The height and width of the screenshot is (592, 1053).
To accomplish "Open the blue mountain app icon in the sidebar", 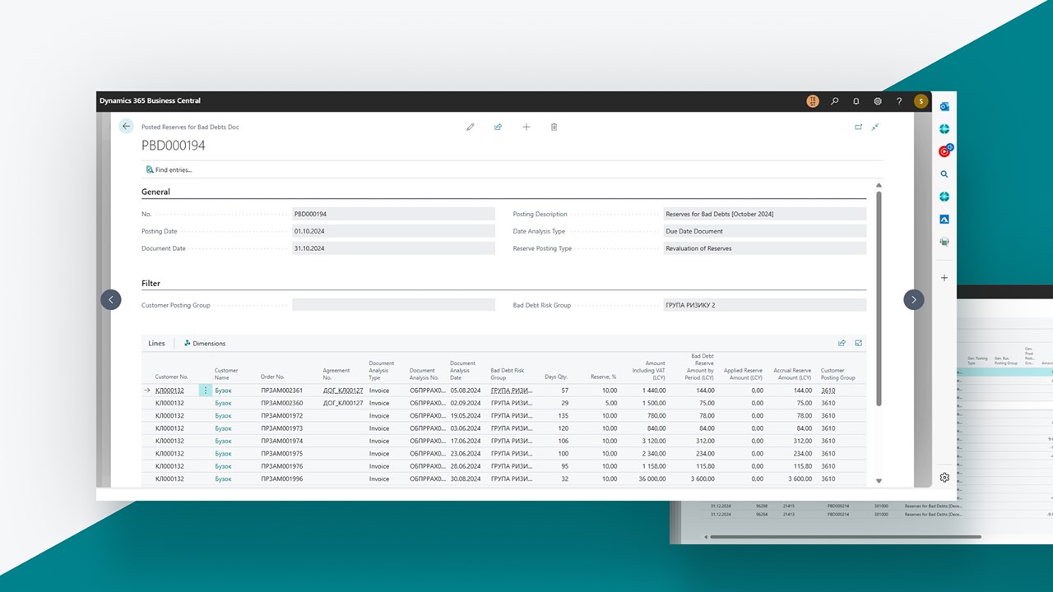I will click(x=944, y=220).
